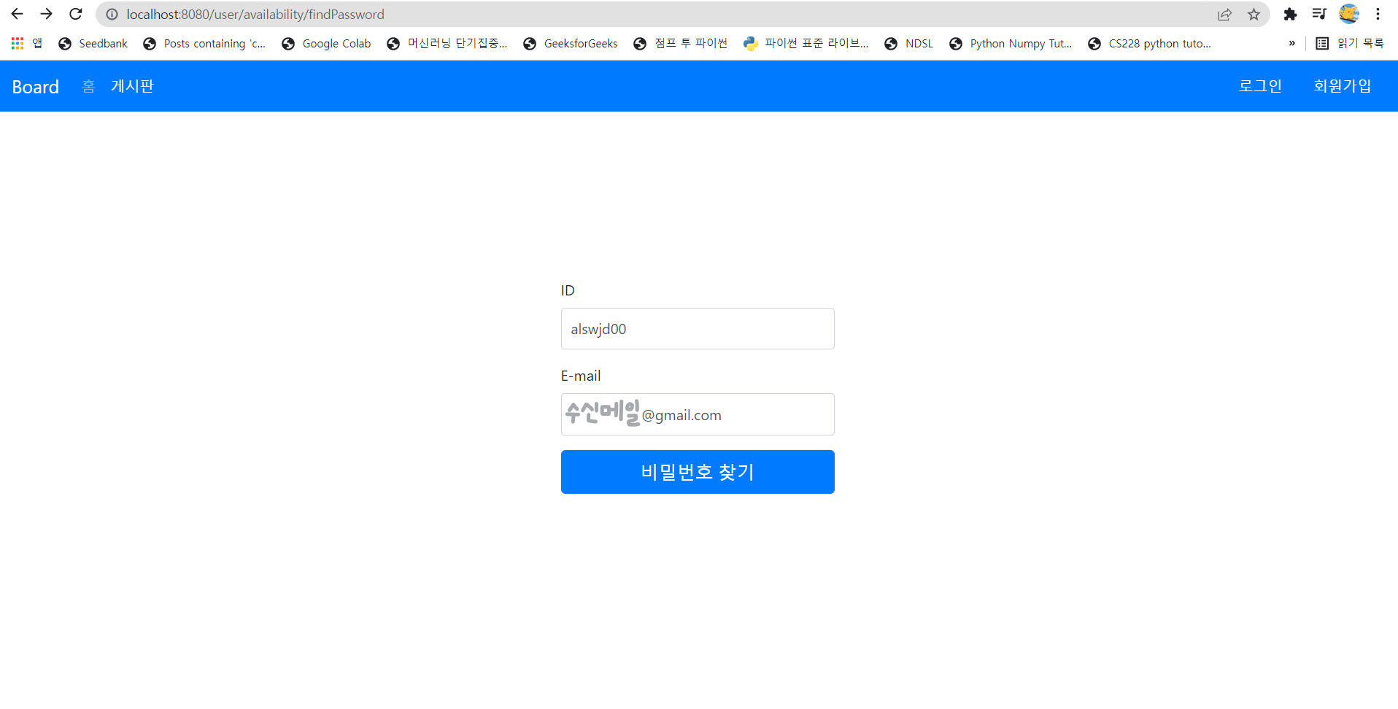1398x709 pixels.
Task: Click the 'E-mail' label text
Action: (581, 376)
